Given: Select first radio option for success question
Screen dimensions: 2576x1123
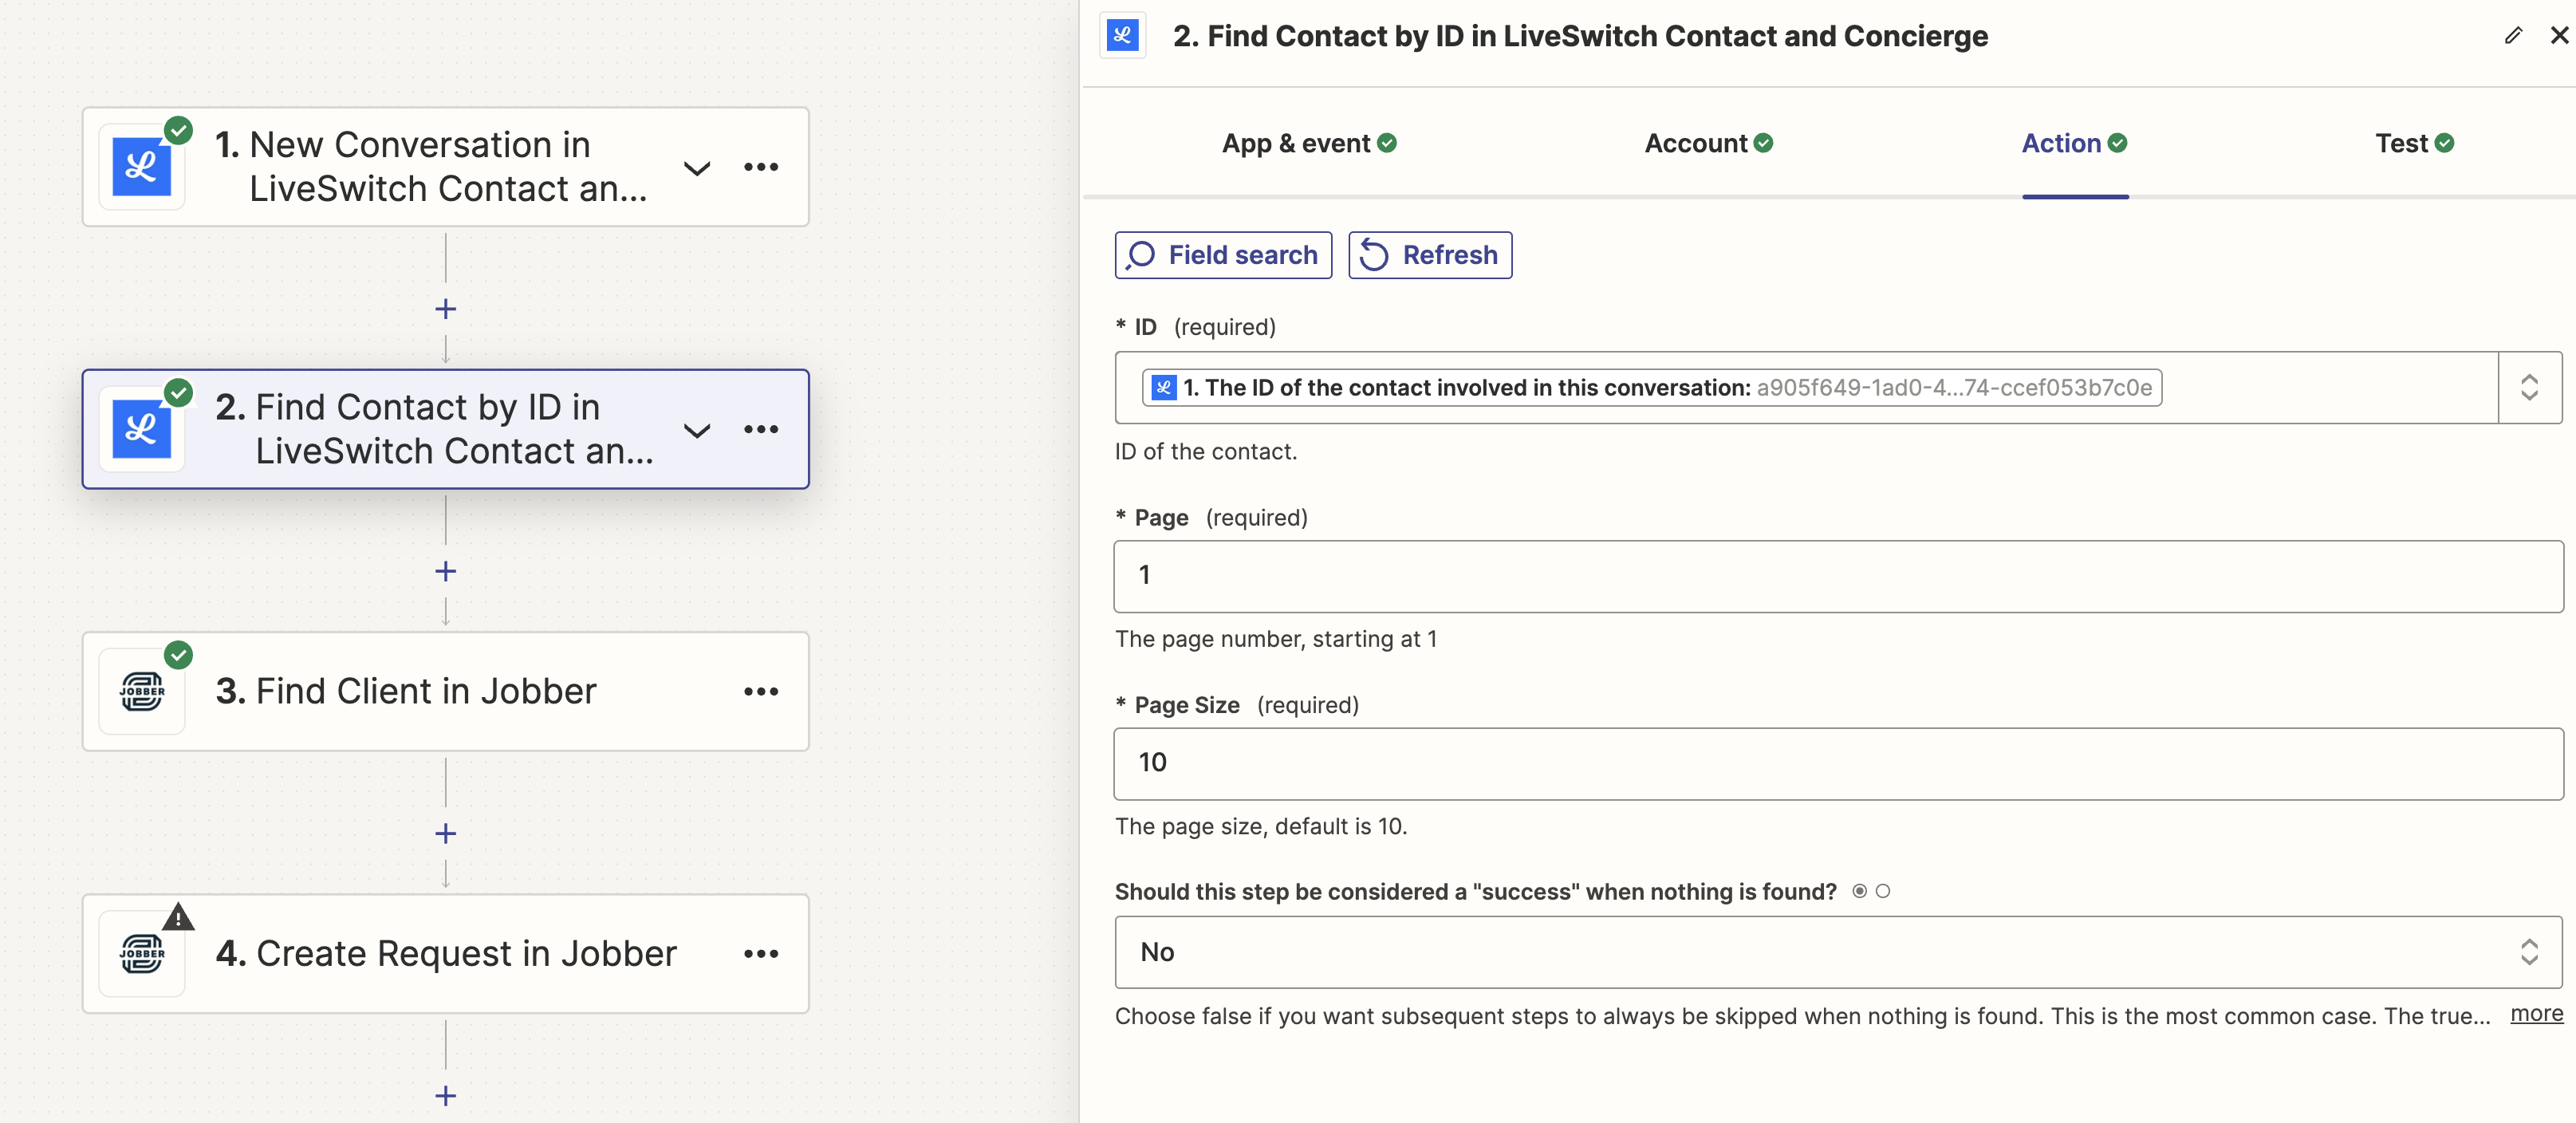Looking at the screenshot, I should pyautogui.click(x=1859, y=891).
